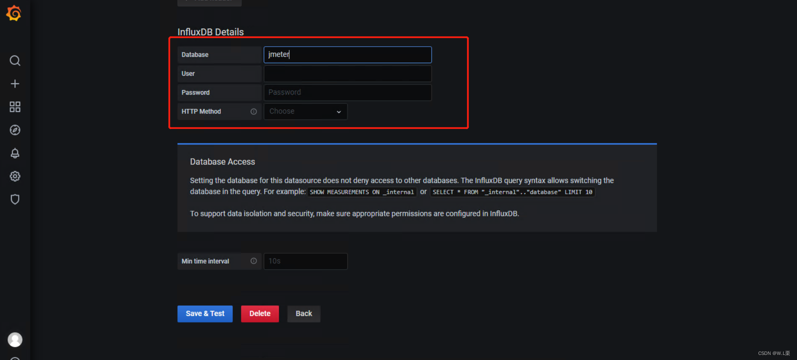Open the Explore compass icon
The height and width of the screenshot is (360, 797).
pos(15,130)
